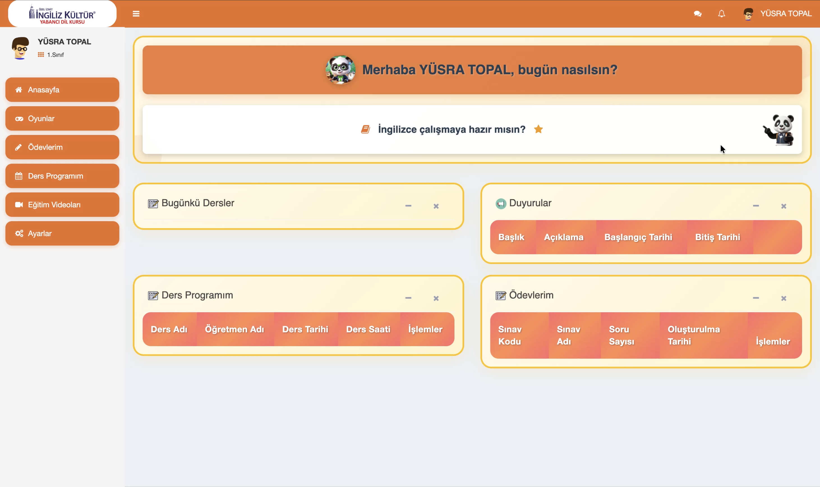Click the panda mascot in greeting banner
This screenshot has width=820, height=487.
340,70
